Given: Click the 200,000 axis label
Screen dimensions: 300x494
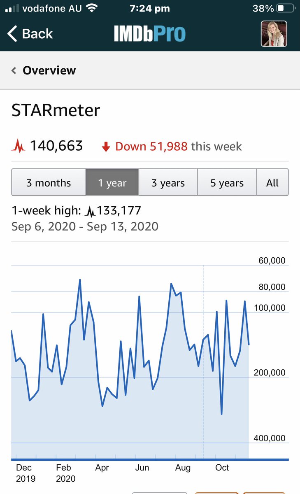Looking at the screenshot, I should point(270,373).
